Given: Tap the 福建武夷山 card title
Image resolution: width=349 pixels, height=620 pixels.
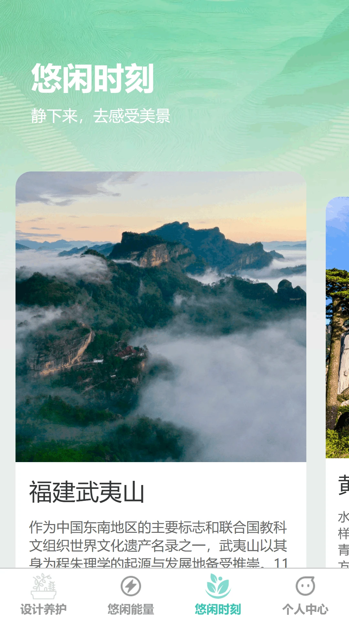Looking at the screenshot, I should click(x=87, y=492).
